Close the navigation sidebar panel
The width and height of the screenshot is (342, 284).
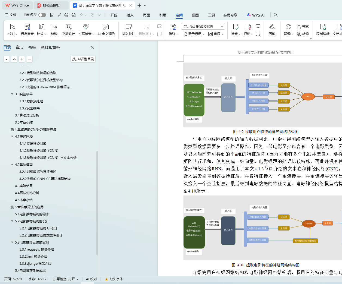(92, 47)
